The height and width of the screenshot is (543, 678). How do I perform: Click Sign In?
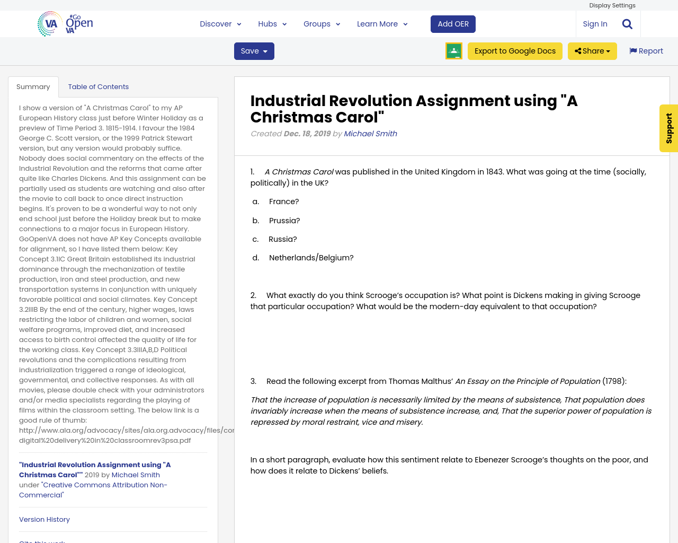(595, 23)
